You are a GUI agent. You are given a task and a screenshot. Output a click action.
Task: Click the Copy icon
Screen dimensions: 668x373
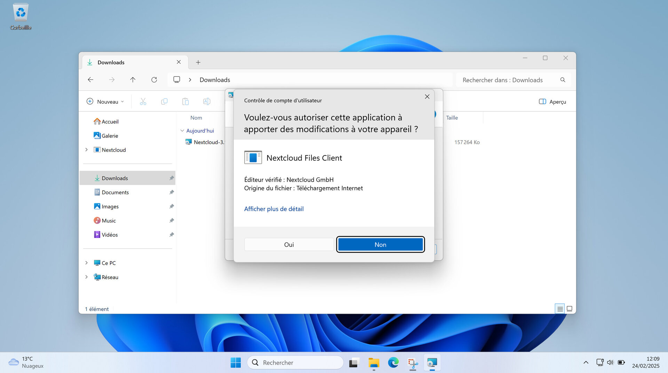[x=164, y=101]
